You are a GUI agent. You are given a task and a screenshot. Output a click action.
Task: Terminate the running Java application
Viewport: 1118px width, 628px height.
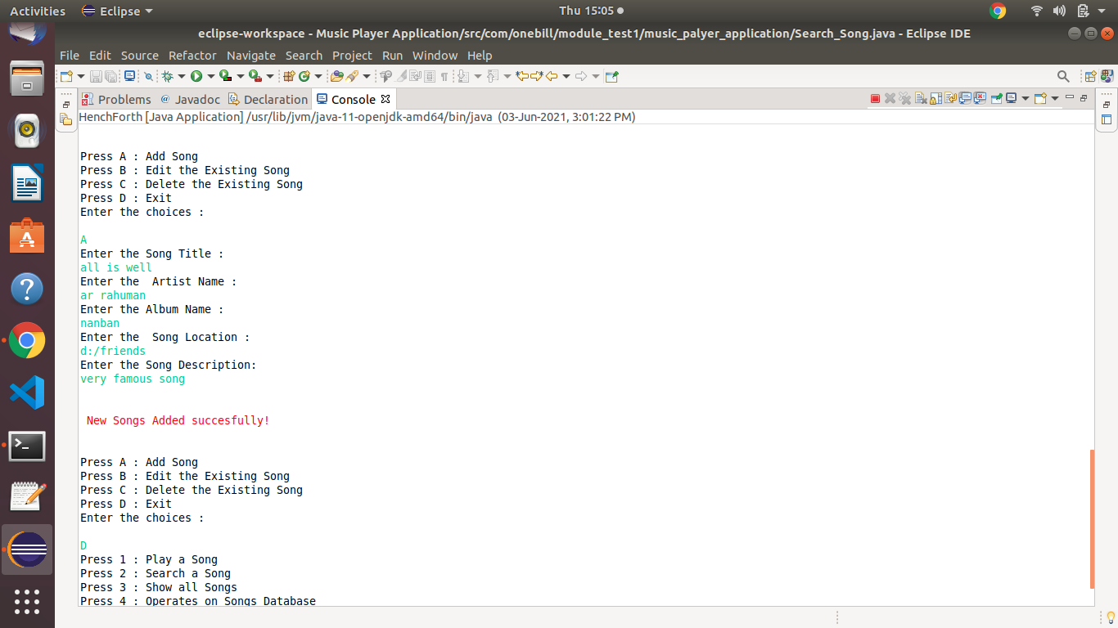(x=874, y=98)
